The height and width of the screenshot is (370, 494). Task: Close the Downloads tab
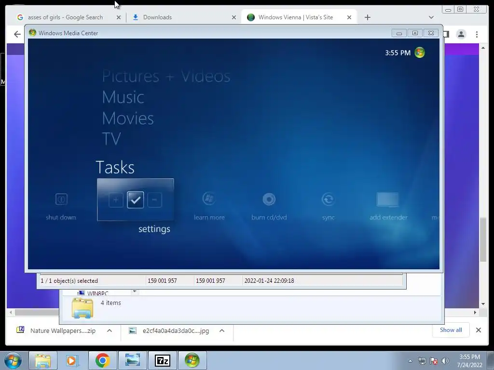click(234, 17)
